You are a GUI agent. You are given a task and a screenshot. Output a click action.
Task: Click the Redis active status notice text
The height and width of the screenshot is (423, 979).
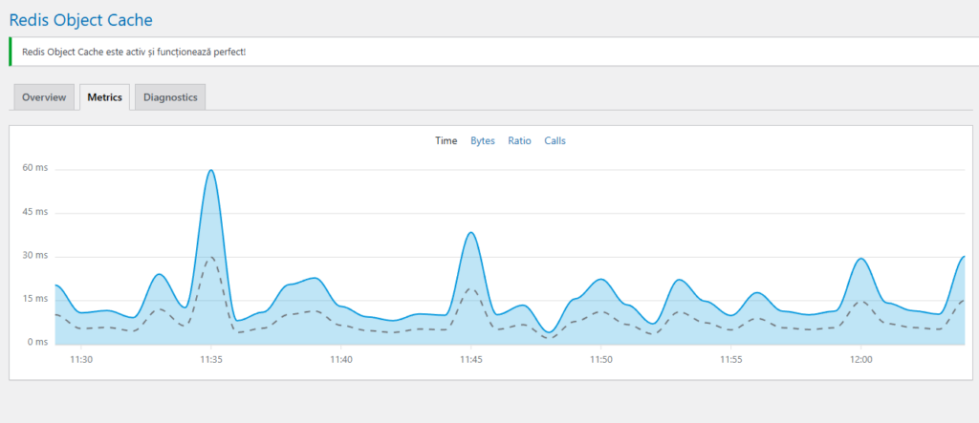(x=134, y=52)
